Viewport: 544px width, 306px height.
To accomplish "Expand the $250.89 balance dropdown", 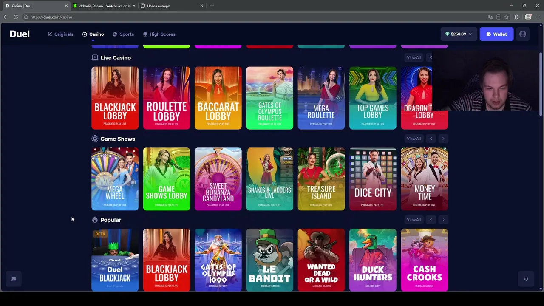I will point(459,34).
